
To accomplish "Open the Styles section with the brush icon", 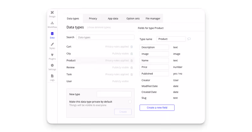I will click(x=52, y=46).
